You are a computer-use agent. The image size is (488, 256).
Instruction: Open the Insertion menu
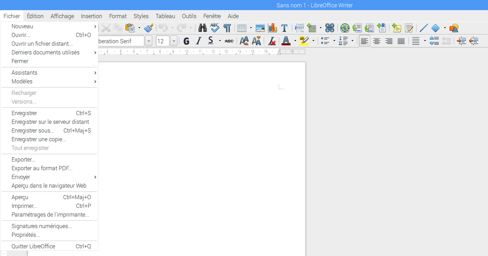point(91,16)
